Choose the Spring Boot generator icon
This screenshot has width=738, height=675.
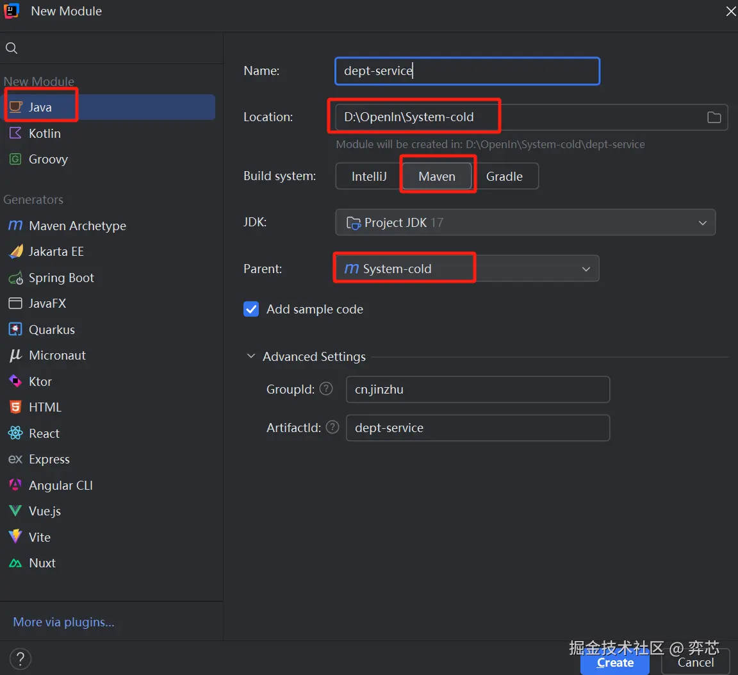tap(15, 278)
